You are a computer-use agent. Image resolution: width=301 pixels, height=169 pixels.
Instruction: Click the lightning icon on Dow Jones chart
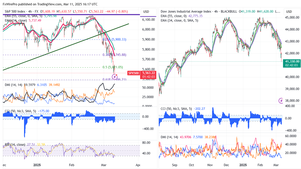click(281, 100)
